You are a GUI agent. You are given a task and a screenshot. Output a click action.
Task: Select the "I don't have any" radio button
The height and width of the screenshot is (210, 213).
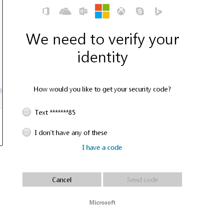click(26, 132)
